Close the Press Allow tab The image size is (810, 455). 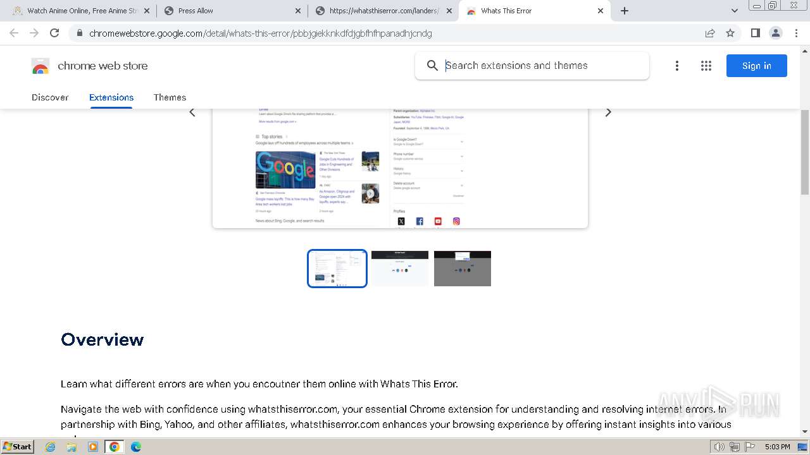tap(298, 11)
